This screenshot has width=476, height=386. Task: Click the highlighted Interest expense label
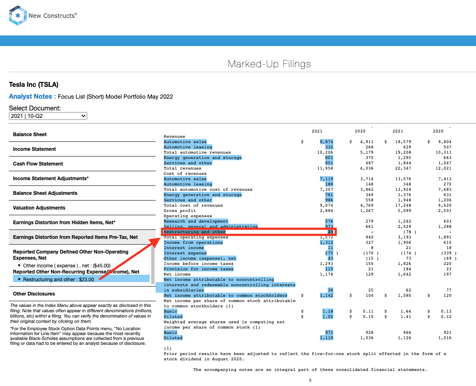point(185,253)
